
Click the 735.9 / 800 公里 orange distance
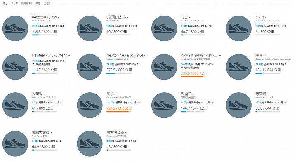(x=193, y=73)
